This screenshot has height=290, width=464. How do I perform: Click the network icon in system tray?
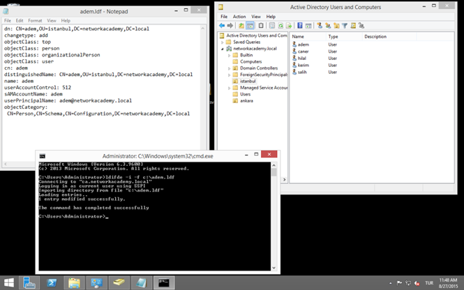408,283
